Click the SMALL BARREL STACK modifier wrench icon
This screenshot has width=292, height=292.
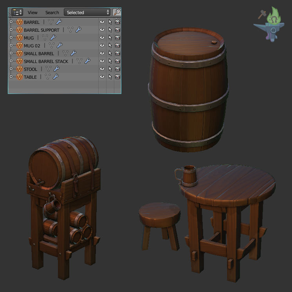(x=87, y=61)
